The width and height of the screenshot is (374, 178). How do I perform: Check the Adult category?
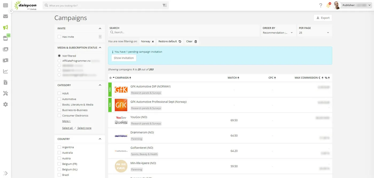click(59, 93)
